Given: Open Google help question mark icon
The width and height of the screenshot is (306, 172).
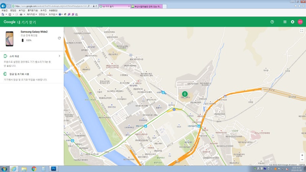Looking at the screenshot, I should click(x=272, y=22).
